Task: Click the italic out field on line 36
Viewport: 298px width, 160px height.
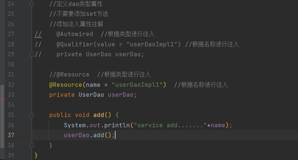Action: pos(95,125)
